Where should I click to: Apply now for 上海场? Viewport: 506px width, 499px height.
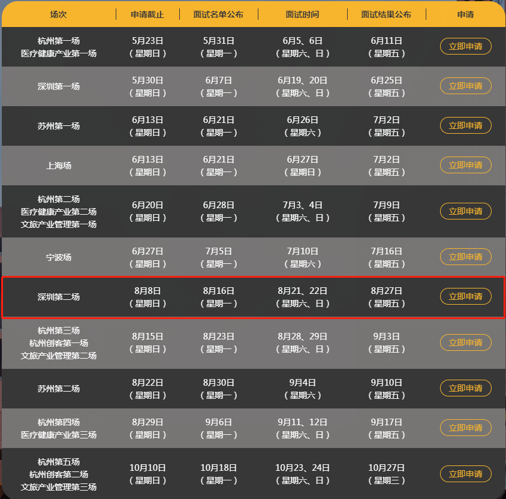465,165
